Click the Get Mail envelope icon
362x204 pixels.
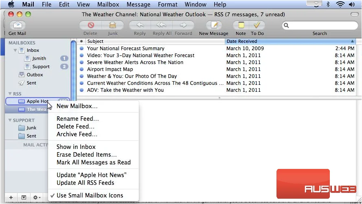(18, 25)
